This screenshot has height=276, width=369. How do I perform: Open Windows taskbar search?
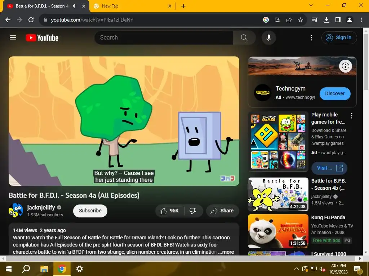click(x=26, y=269)
